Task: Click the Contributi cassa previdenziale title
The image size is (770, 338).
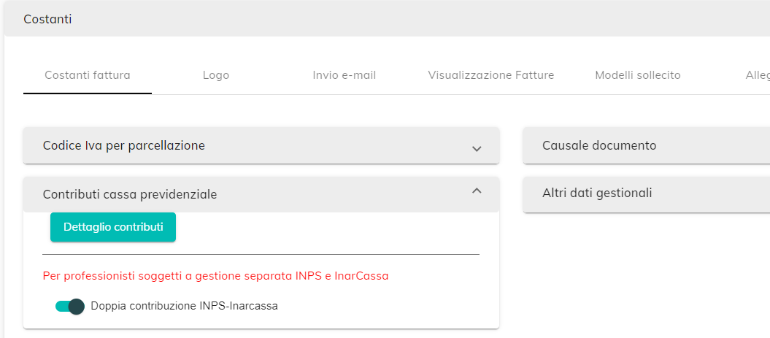Action: pos(130,194)
